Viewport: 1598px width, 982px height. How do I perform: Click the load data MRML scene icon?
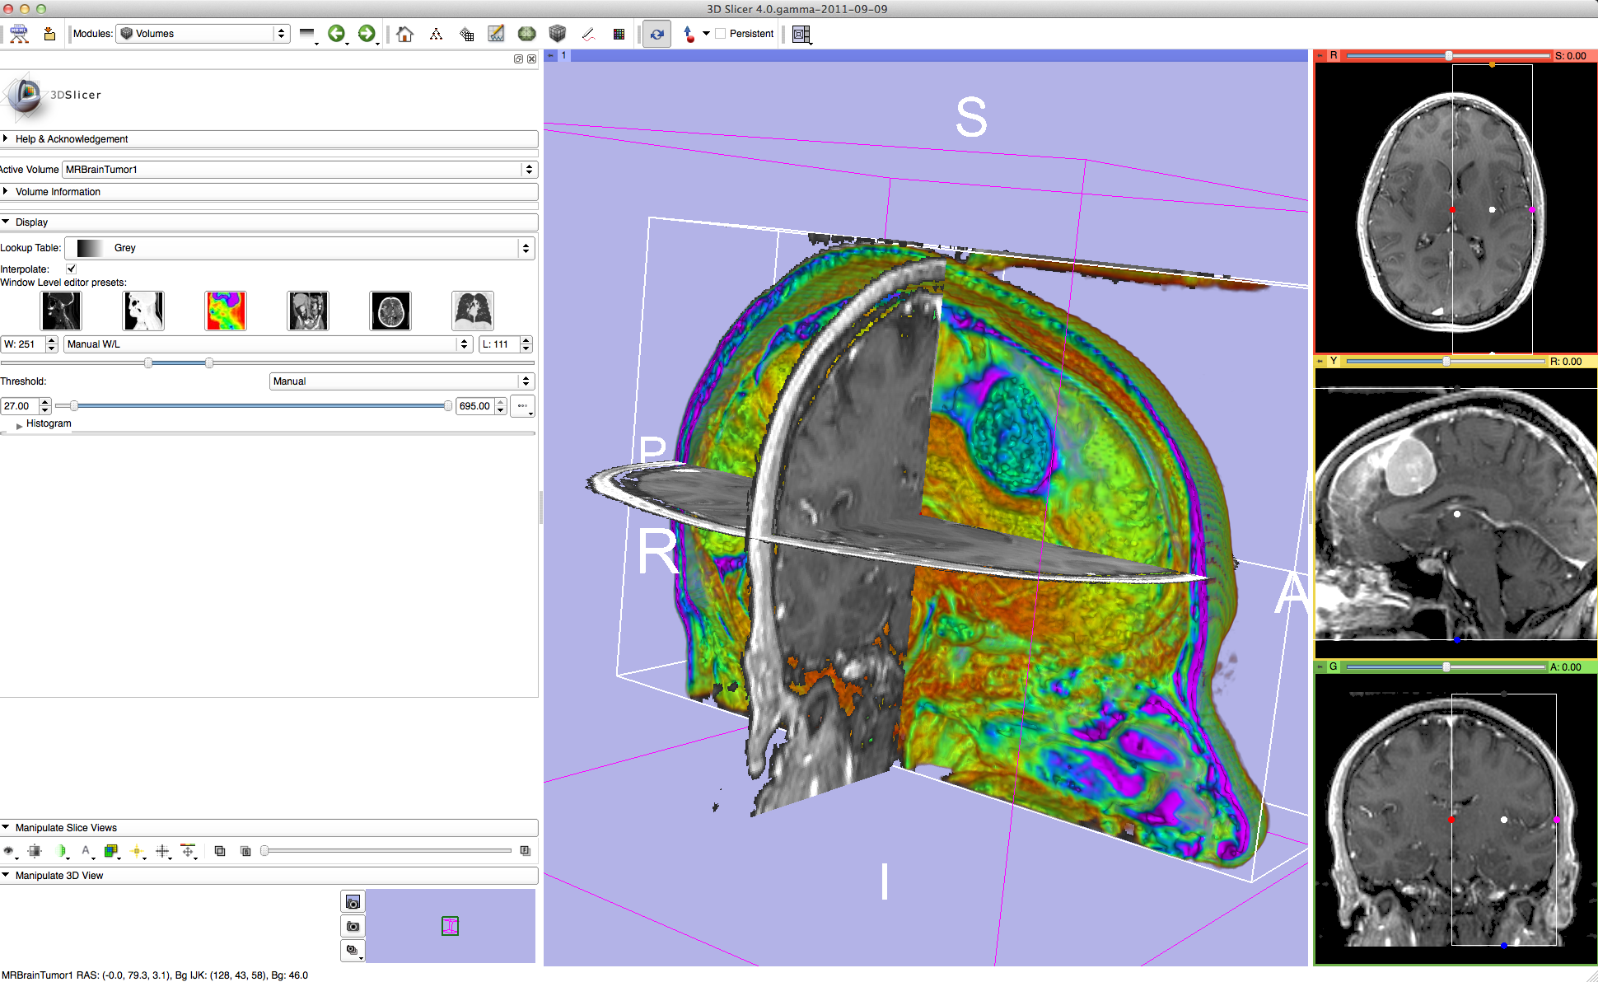[x=19, y=34]
